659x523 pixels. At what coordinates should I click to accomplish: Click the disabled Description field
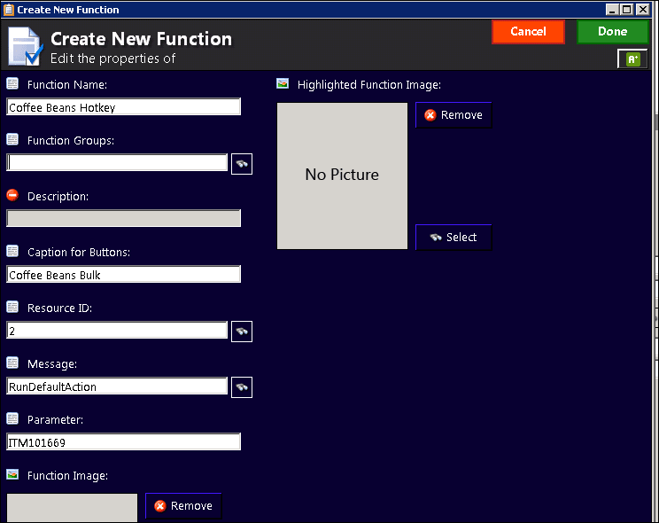[x=124, y=218]
